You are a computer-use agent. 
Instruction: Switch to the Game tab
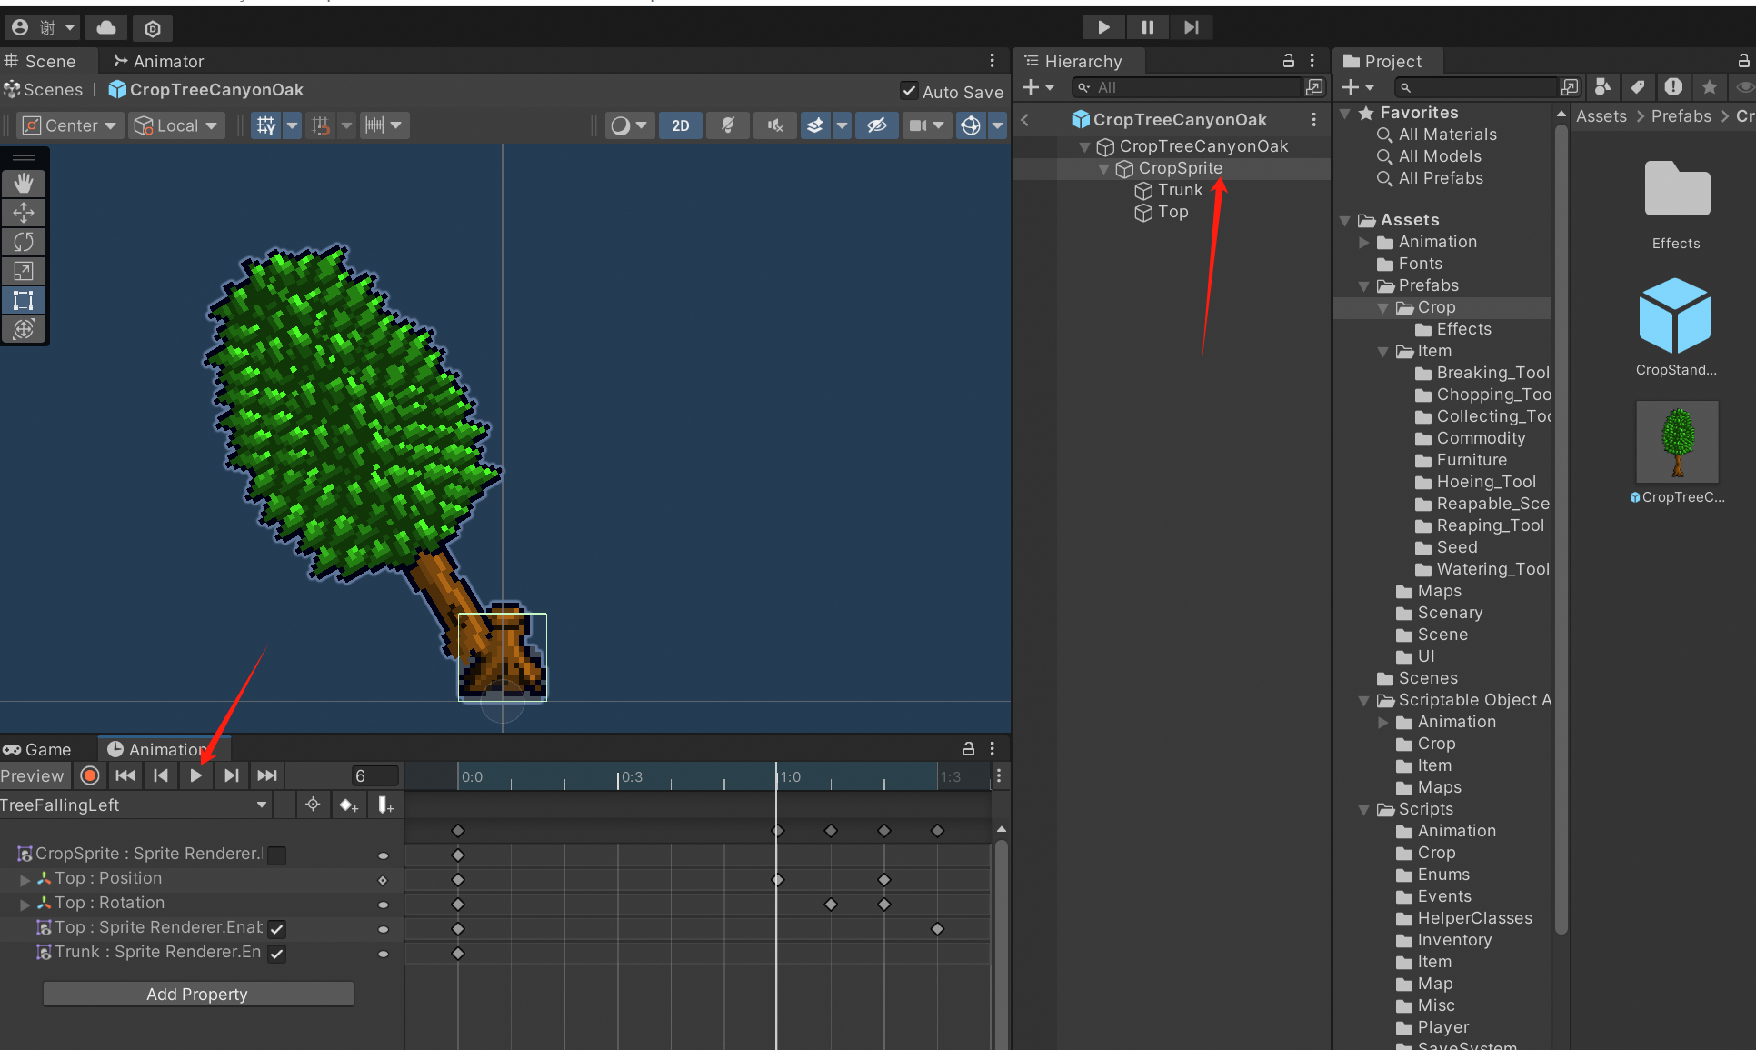[38, 749]
